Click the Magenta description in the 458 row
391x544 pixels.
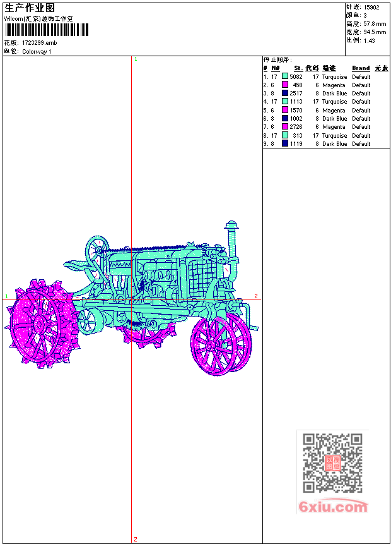[x=334, y=85]
